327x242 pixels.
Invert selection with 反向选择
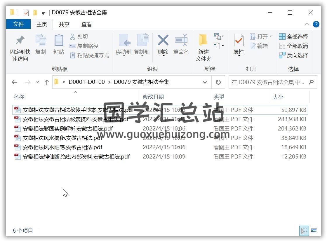click(294, 55)
